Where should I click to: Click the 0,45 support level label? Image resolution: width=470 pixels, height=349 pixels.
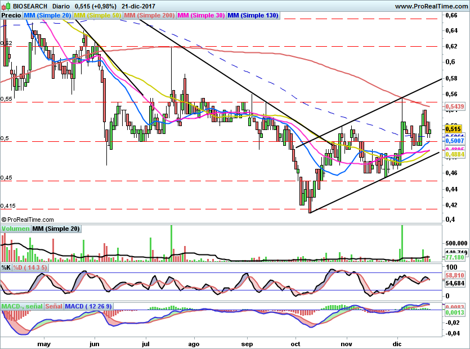[6, 177]
